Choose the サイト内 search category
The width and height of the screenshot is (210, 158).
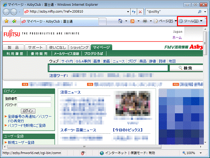[67, 61]
